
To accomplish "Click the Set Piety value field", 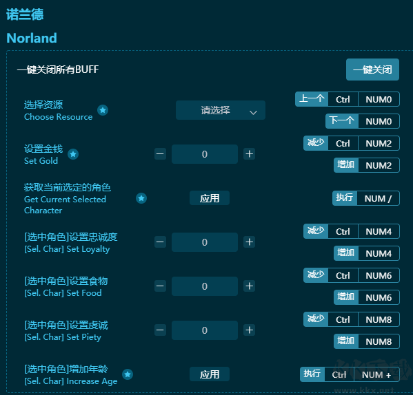I will point(205,330).
